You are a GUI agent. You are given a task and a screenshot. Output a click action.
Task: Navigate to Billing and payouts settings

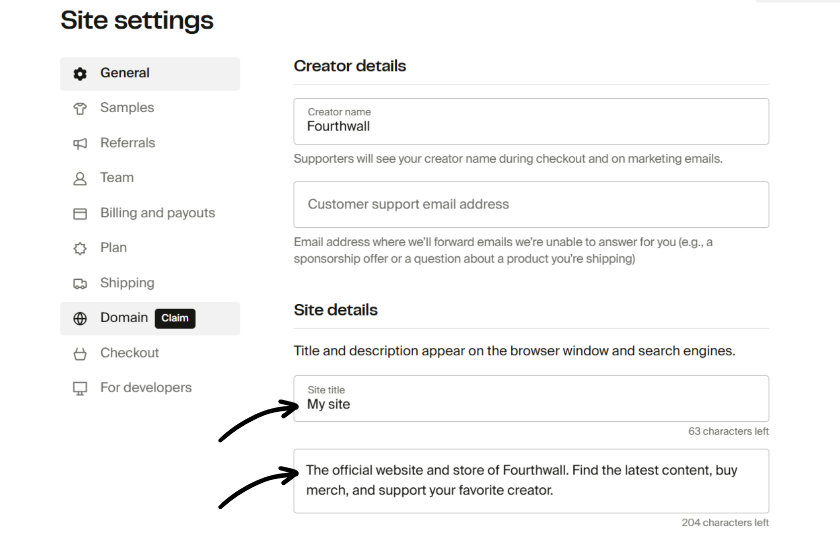157,213
